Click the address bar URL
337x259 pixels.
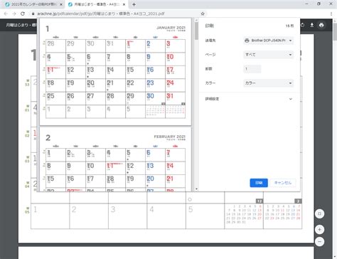pyautogui.click(x=101, y=14)
